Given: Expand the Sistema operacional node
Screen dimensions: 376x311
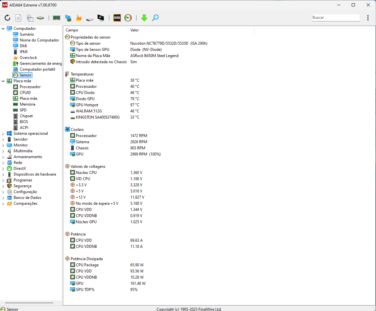Looking at the screenshot, I should pos(3,134).
